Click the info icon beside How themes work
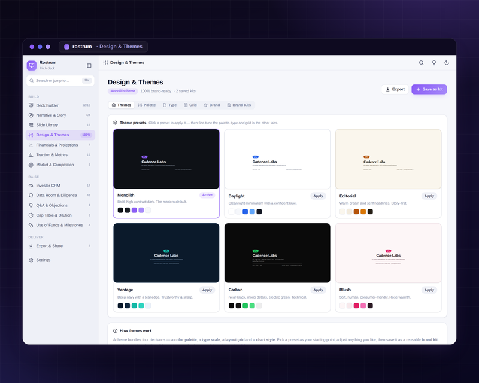This screenshot has width=479, height=383. pyautogui.click(x=115, y=331)
